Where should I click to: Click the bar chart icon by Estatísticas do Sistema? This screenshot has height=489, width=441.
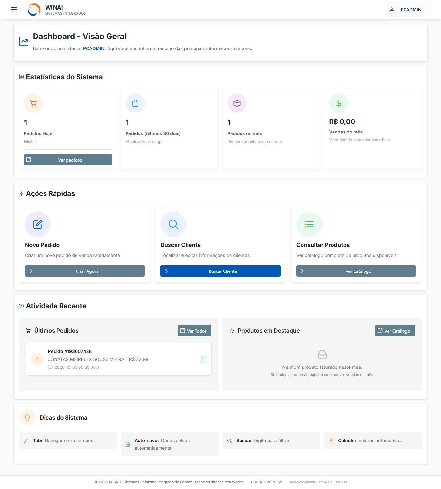coord(21,77)
